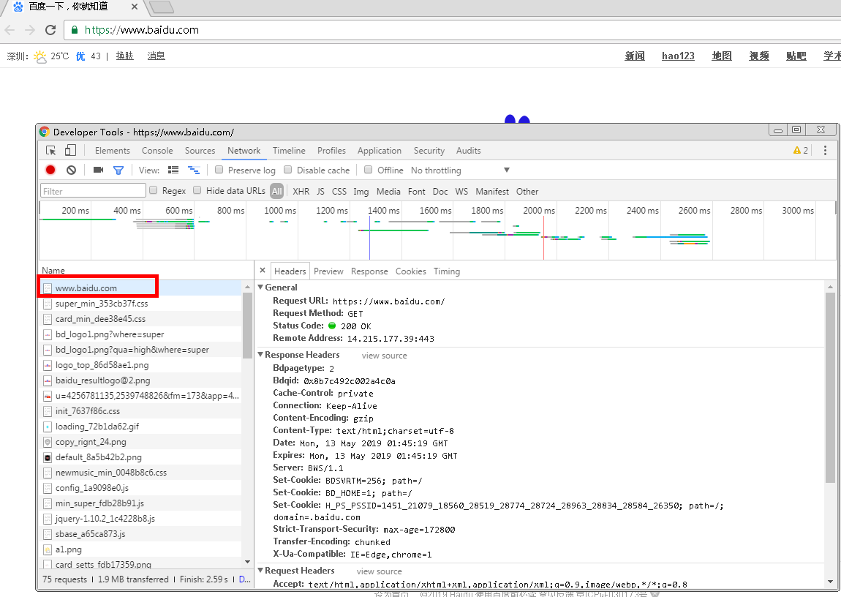Image resolution: width=841 pixels, height=597 pixels.
Task: Click the weather sun icon on Baidu page
Action: [x=40, y=56]
